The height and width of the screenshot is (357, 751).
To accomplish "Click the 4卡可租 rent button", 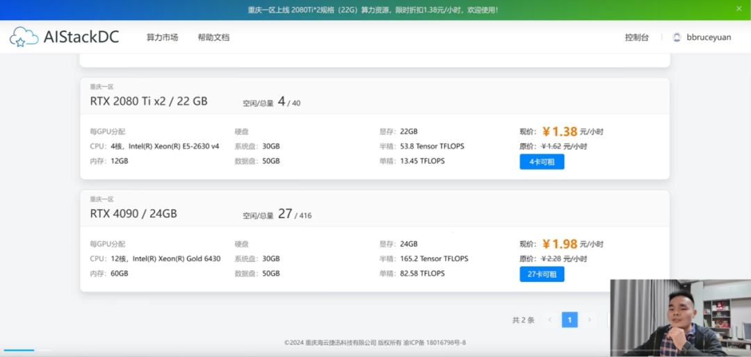I will 542,162.
